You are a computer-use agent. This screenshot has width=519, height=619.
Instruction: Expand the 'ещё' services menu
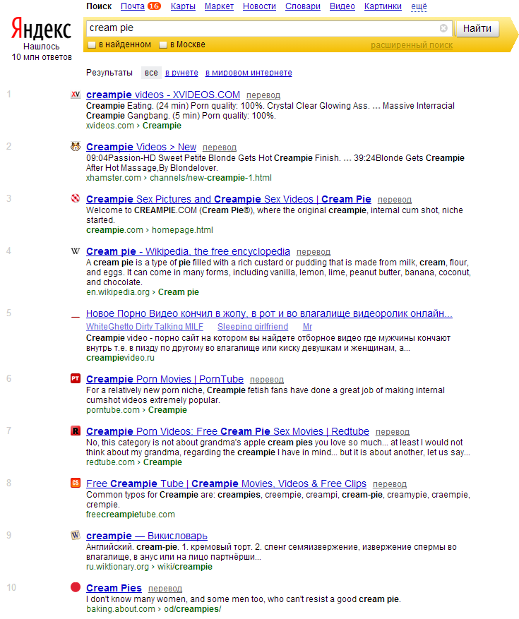click(x=419, y=6)
